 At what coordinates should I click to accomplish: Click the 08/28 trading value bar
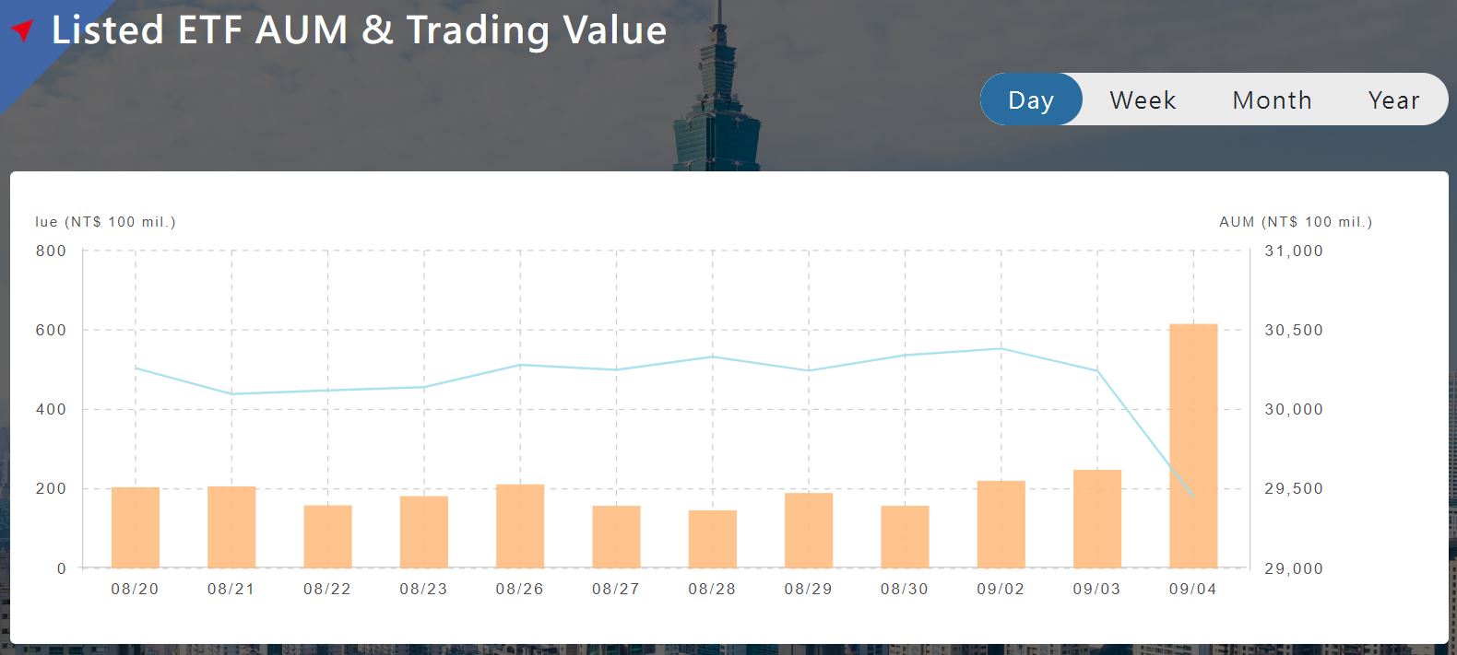(713, 539)
